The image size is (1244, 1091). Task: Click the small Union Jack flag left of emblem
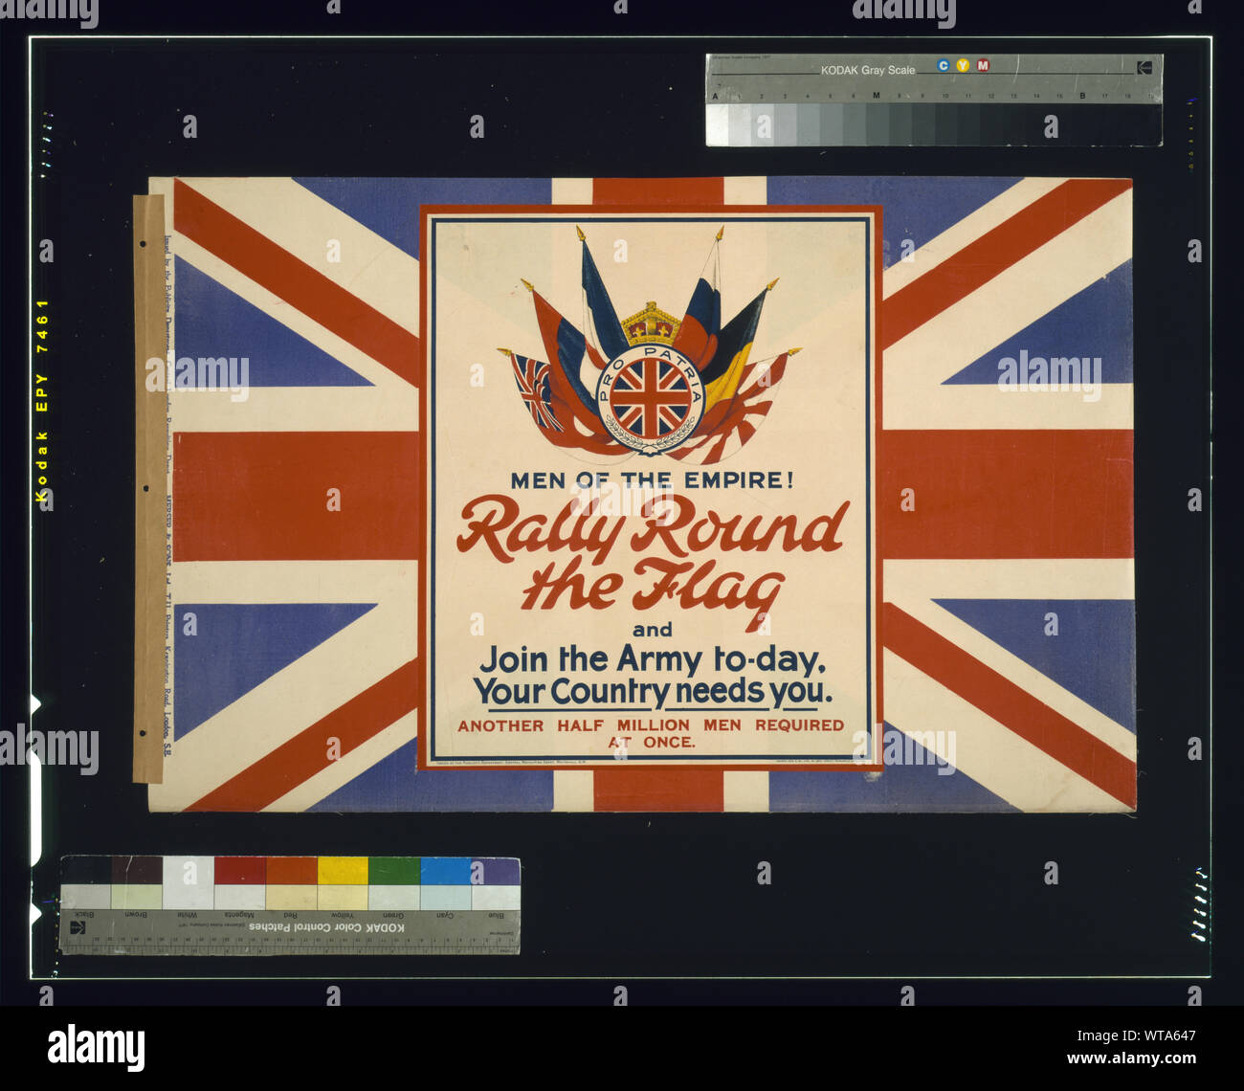pos(536,390)
